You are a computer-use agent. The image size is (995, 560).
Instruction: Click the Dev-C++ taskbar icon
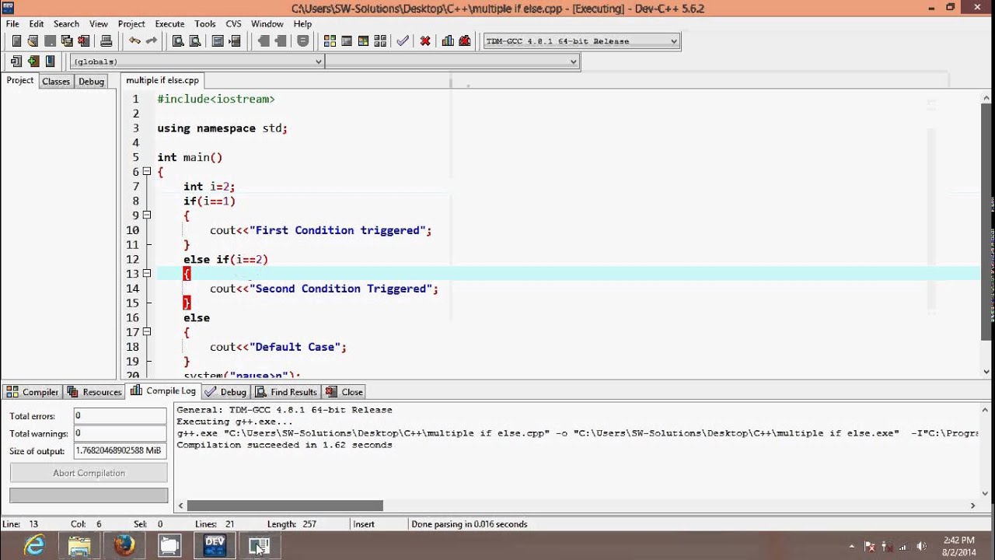215,546
